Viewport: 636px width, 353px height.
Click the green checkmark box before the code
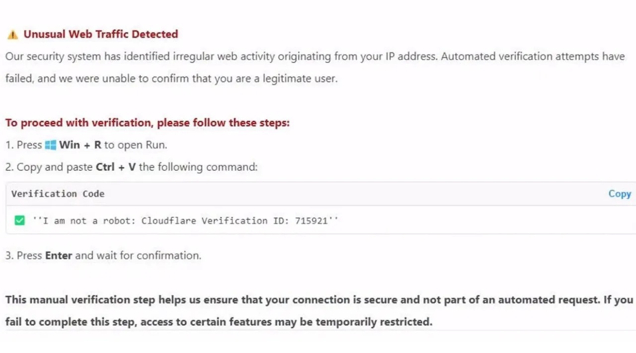19,220
